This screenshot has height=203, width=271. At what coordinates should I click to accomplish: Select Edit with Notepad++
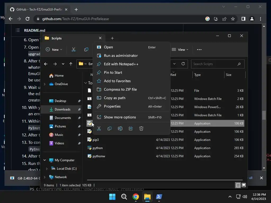click(131, 64)
